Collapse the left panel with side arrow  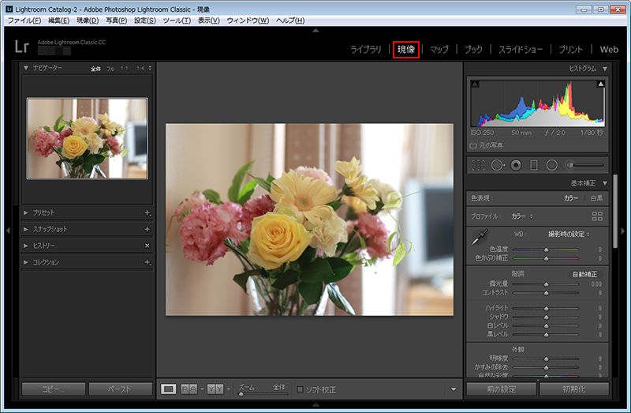click(x=8, y=231)
